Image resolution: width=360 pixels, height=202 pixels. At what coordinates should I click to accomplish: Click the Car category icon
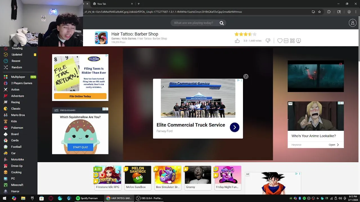[x=6, y=153]
